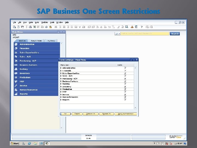Toggle Visible checkbox for Purchasing - A/P row
197x148 pixels.
(125, 78)
